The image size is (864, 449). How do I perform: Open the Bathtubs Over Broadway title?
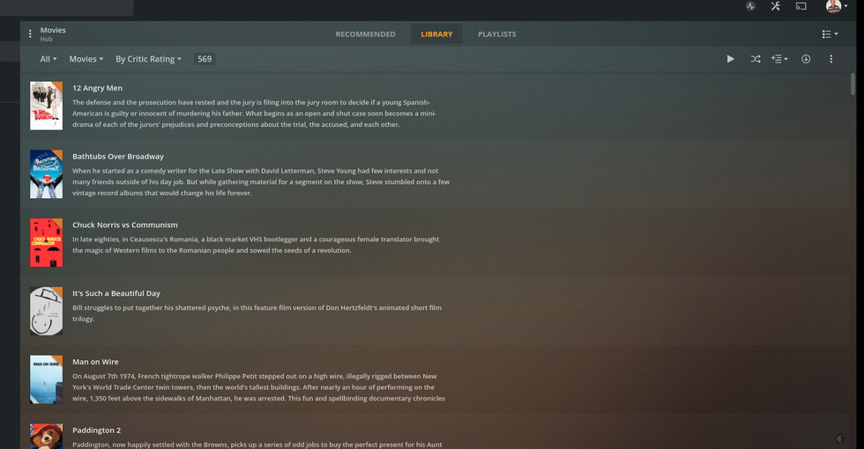[x=118, y=157]
